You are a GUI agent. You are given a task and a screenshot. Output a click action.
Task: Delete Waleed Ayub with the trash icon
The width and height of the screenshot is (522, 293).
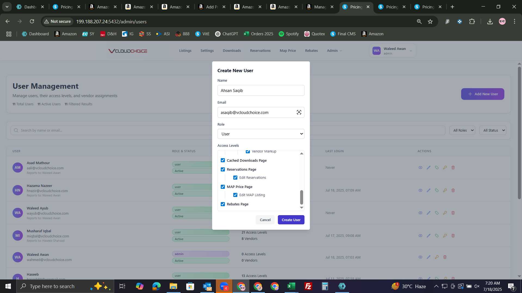point(453,213)
